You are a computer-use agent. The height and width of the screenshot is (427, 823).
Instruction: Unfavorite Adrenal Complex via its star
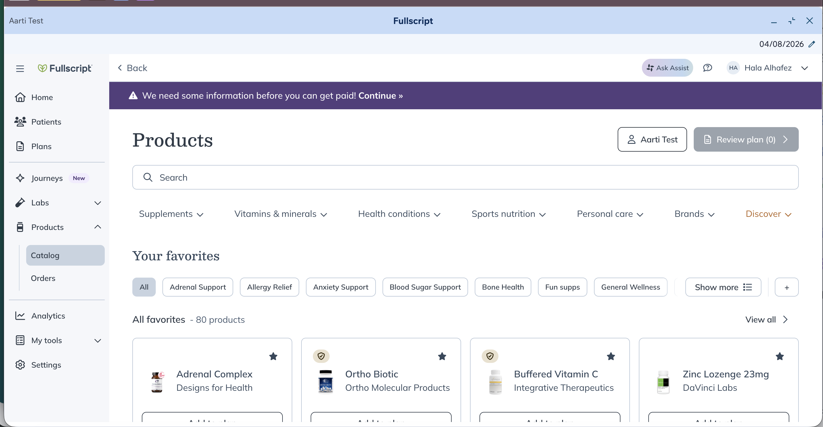click(x=273, y=356)
